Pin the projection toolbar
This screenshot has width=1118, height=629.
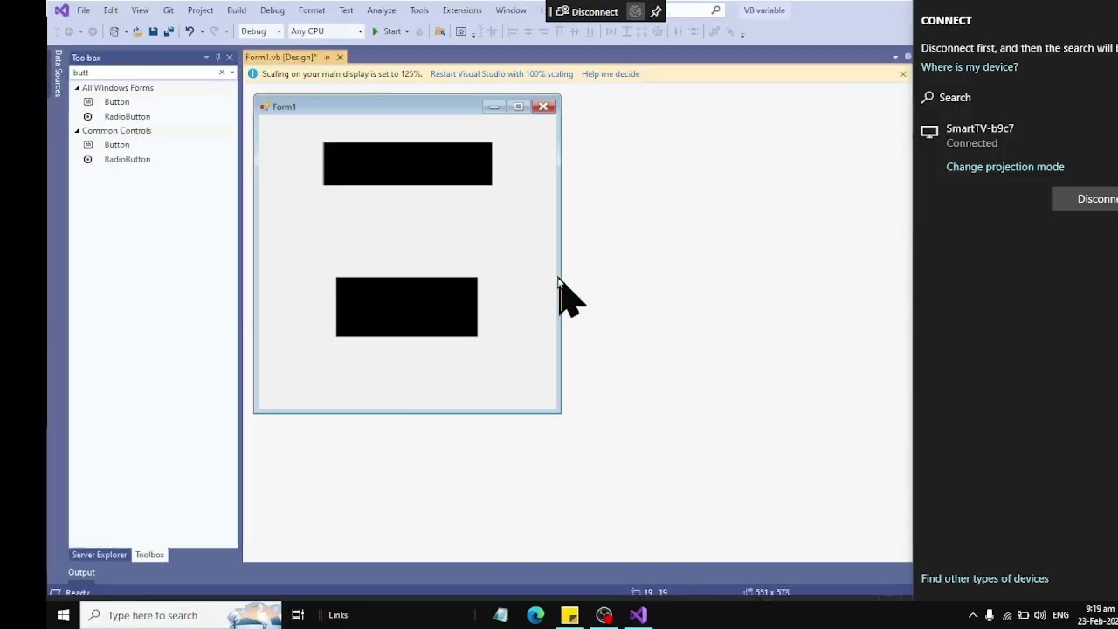(x=656, y=11)
